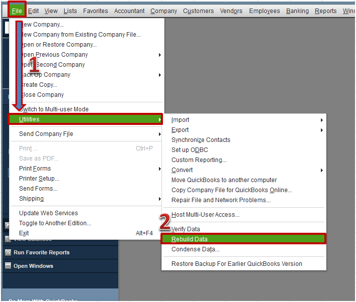Open the Reports menu
This screenshot has height=302, width=356.
[x=325, y=11]
